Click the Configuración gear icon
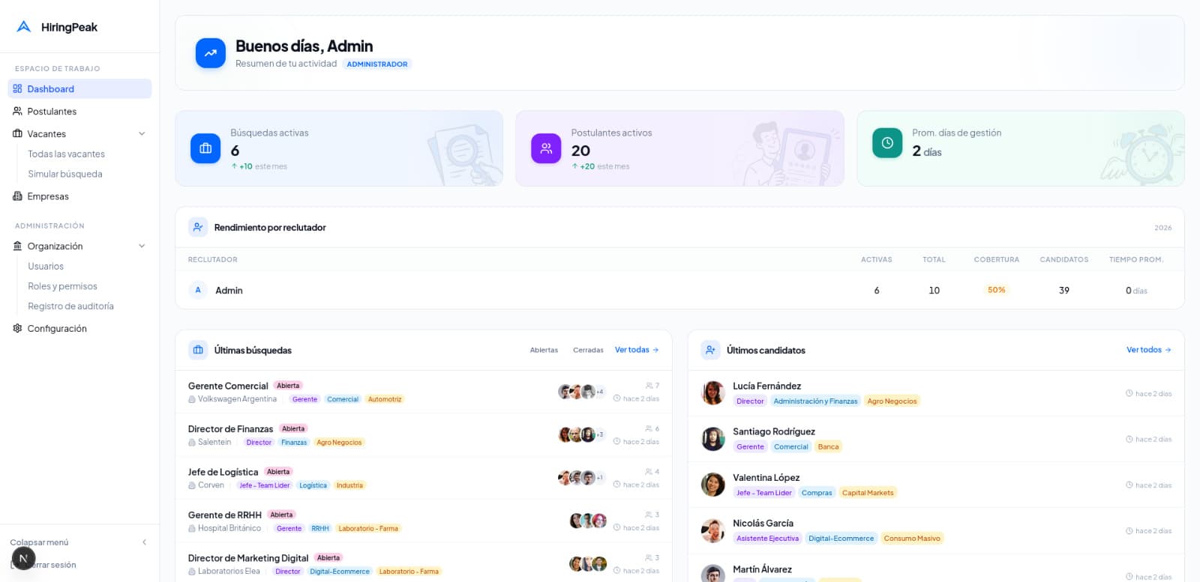The width and height of the screenshot is (1200, 582). 17,328
